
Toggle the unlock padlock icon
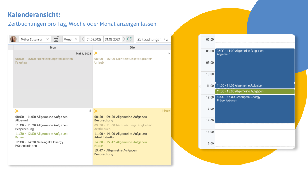pyautogui.click(x=57, y=39)
